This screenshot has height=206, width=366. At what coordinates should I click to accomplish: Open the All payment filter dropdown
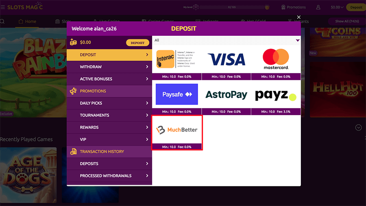coord(226,40)
